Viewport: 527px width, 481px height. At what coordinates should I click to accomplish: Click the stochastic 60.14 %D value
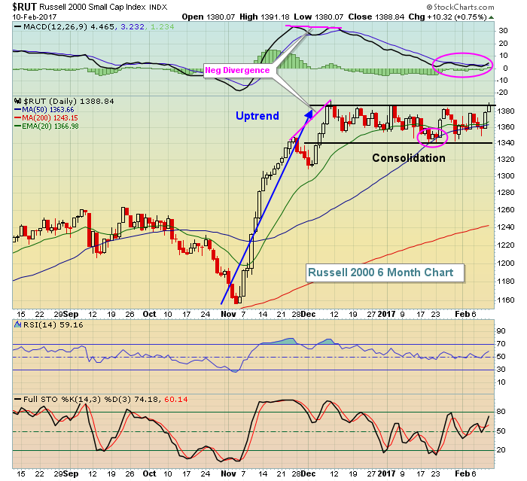click(x=175, y=400)
